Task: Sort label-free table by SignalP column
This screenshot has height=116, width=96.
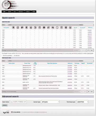Action: [x=75, y=28]
